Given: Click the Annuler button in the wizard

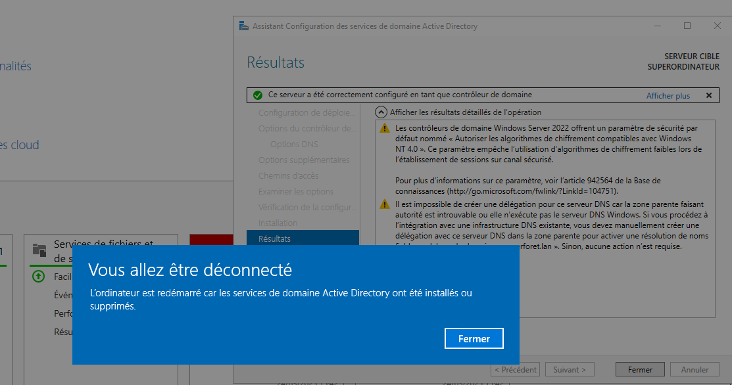Looking at the screenshot, I should click(695, 370).
